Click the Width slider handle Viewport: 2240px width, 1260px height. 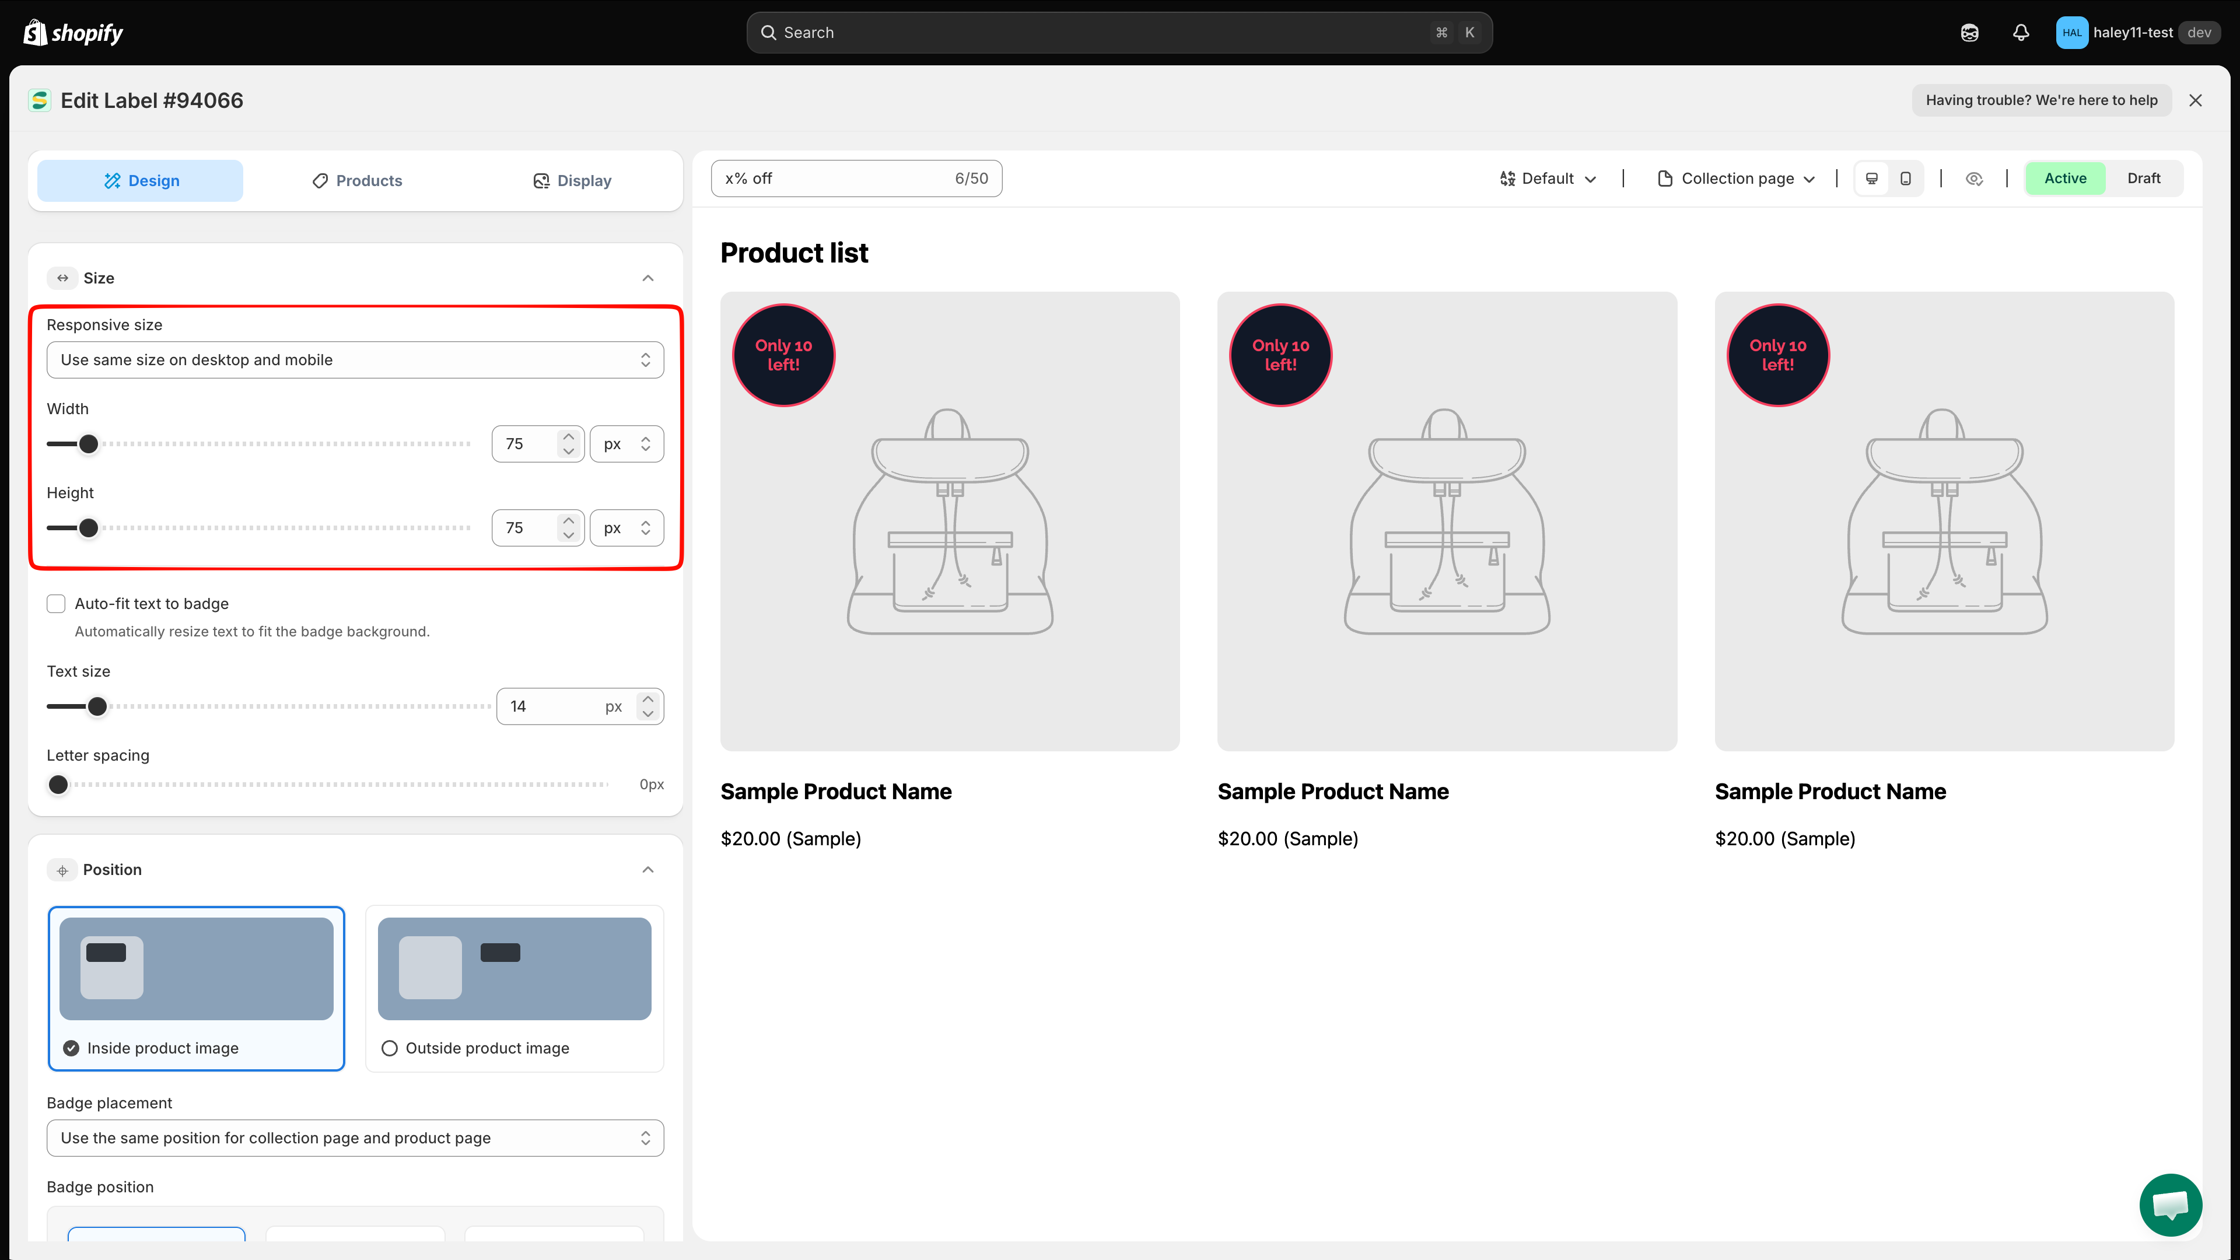[89, 444]
